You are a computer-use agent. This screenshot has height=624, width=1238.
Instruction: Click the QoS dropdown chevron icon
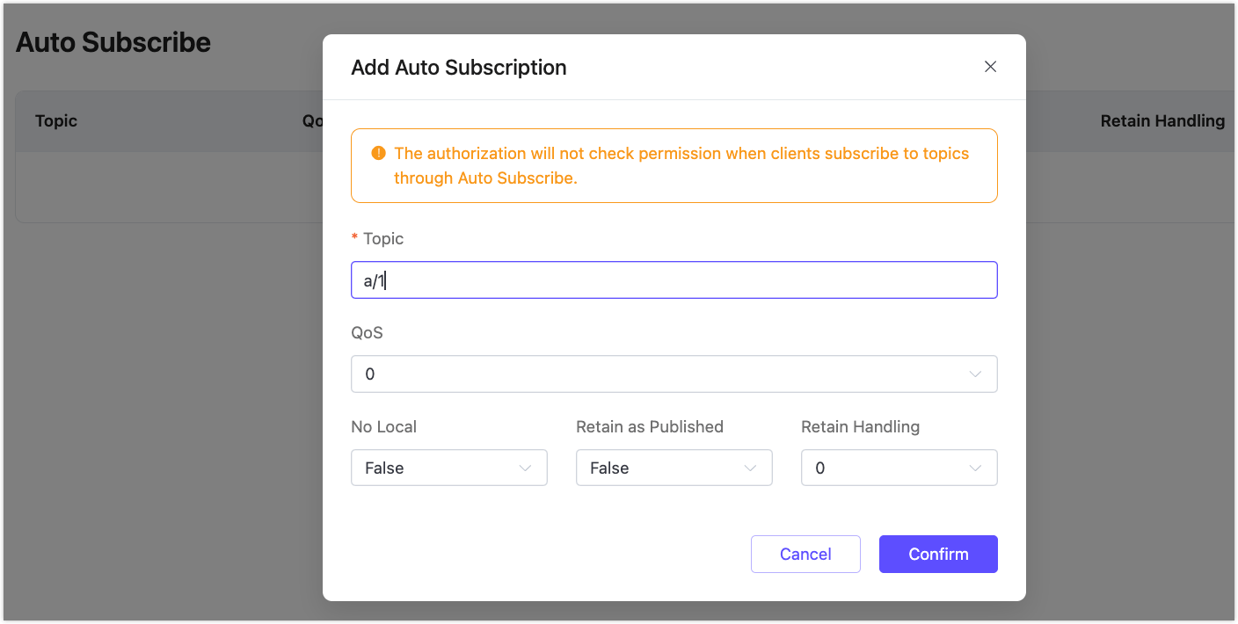(976, 374)
